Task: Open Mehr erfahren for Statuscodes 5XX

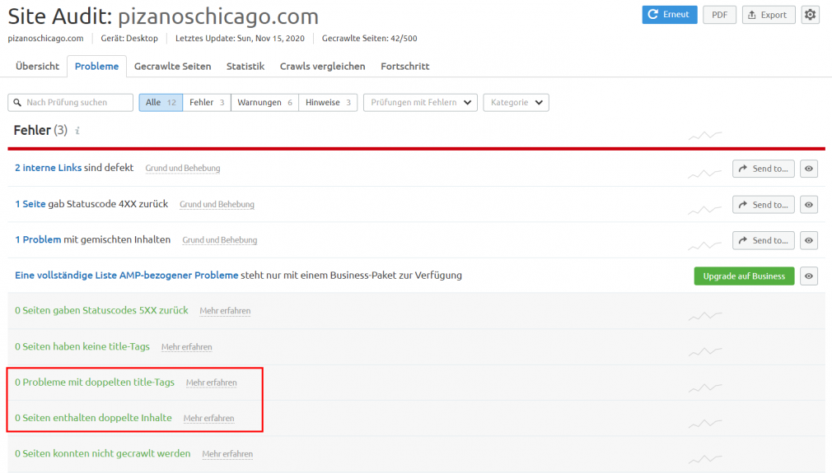Action: pos(225,311)
